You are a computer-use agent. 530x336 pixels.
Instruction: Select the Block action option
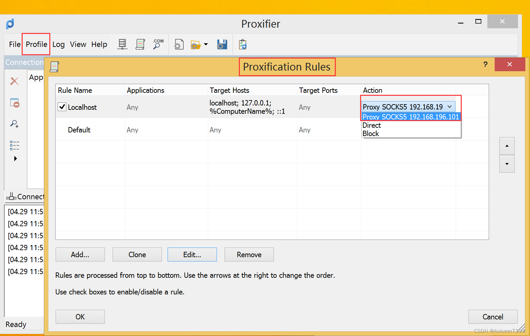[x=411, y=133]
